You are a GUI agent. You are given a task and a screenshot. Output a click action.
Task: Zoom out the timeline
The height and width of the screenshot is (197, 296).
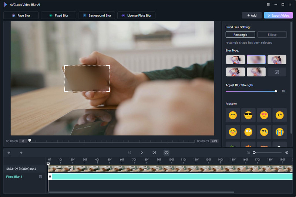coord(248,153)
